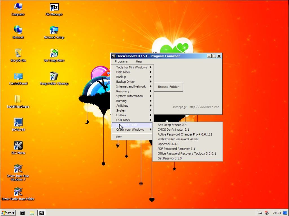Open the command prompt taskbar icon
Image resolution: width=289 pixels, height=216 pixels.
coord(23,213)
